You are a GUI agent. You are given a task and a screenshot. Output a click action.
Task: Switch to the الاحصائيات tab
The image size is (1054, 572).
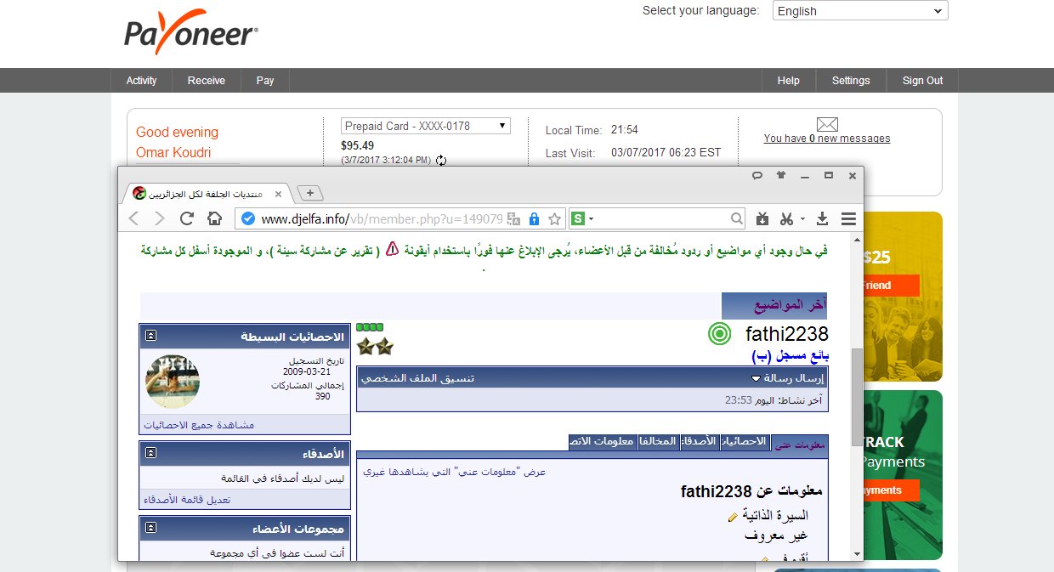744,442
